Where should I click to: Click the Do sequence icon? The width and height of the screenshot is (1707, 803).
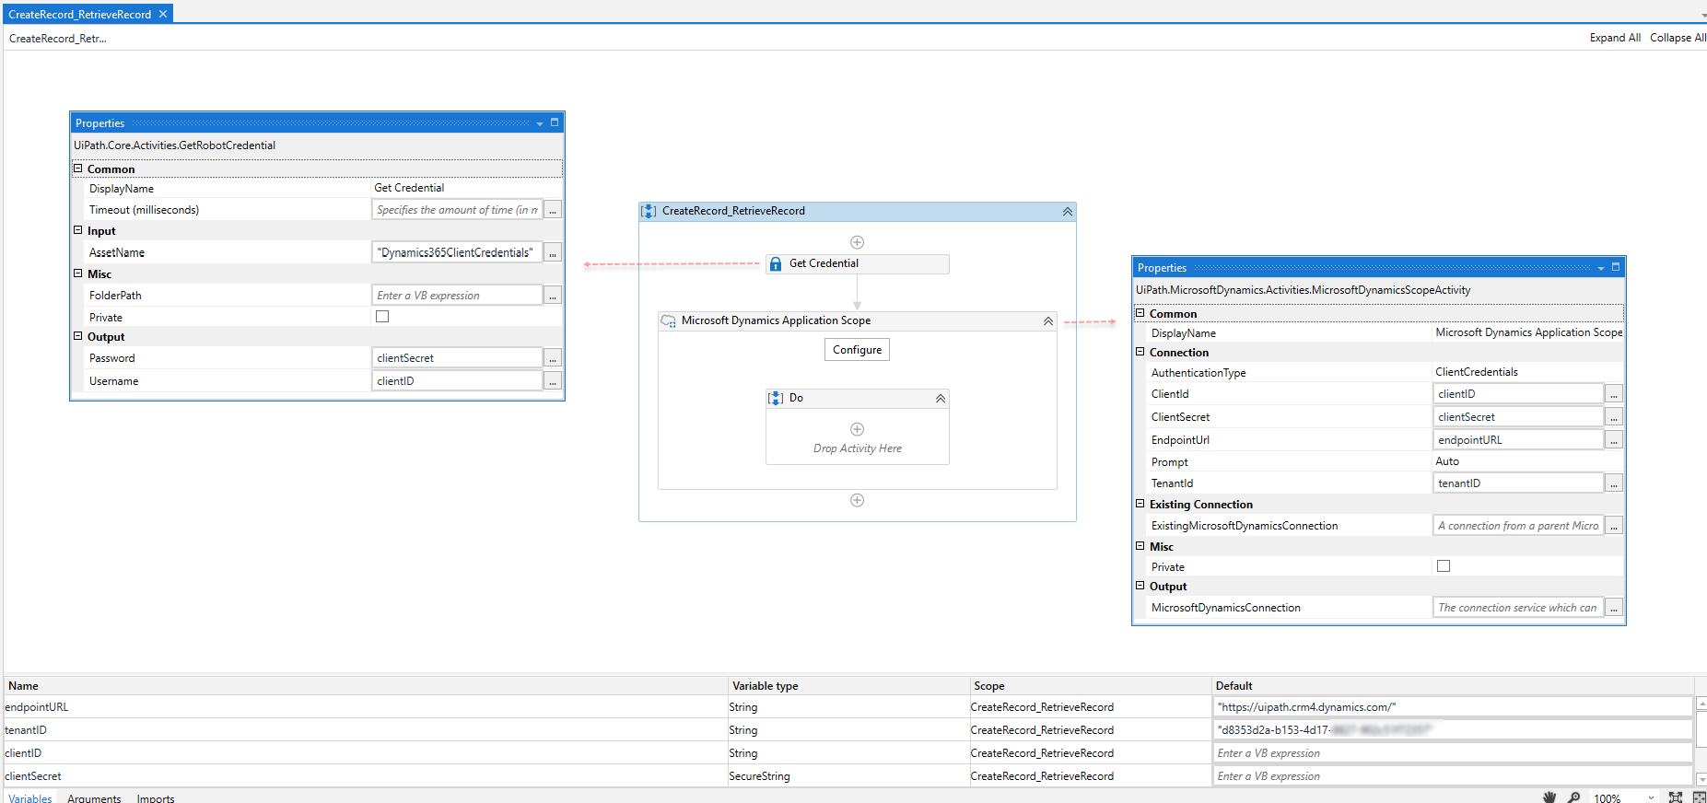(776, 398)
